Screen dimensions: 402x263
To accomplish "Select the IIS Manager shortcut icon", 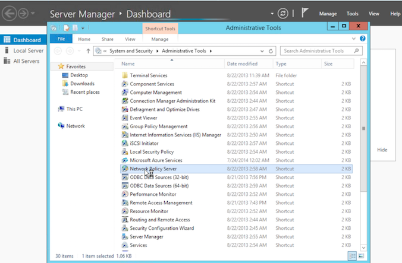I will 125,135.
